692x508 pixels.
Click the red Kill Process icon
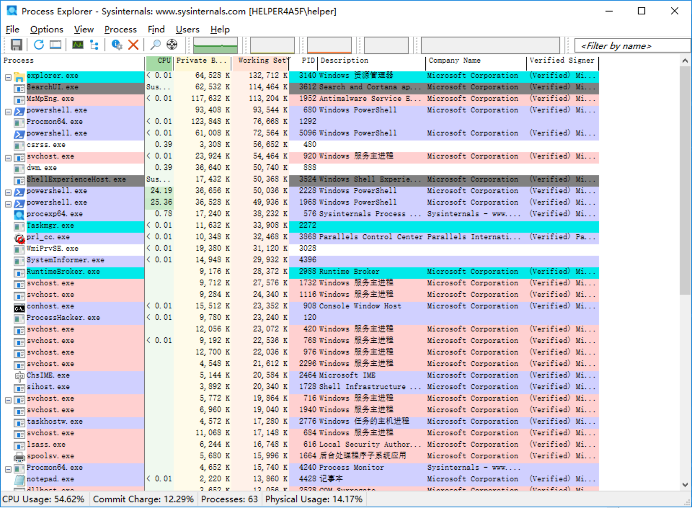[x=133, y=45]
